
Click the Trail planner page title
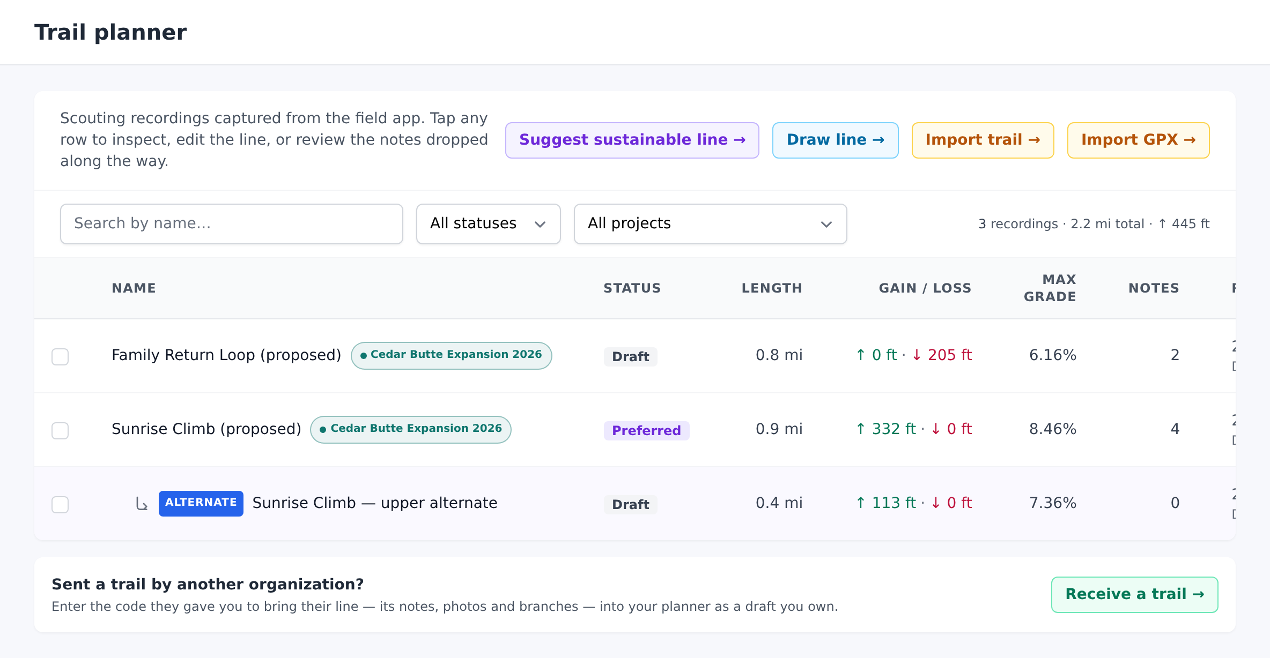(x=110, y=33)
